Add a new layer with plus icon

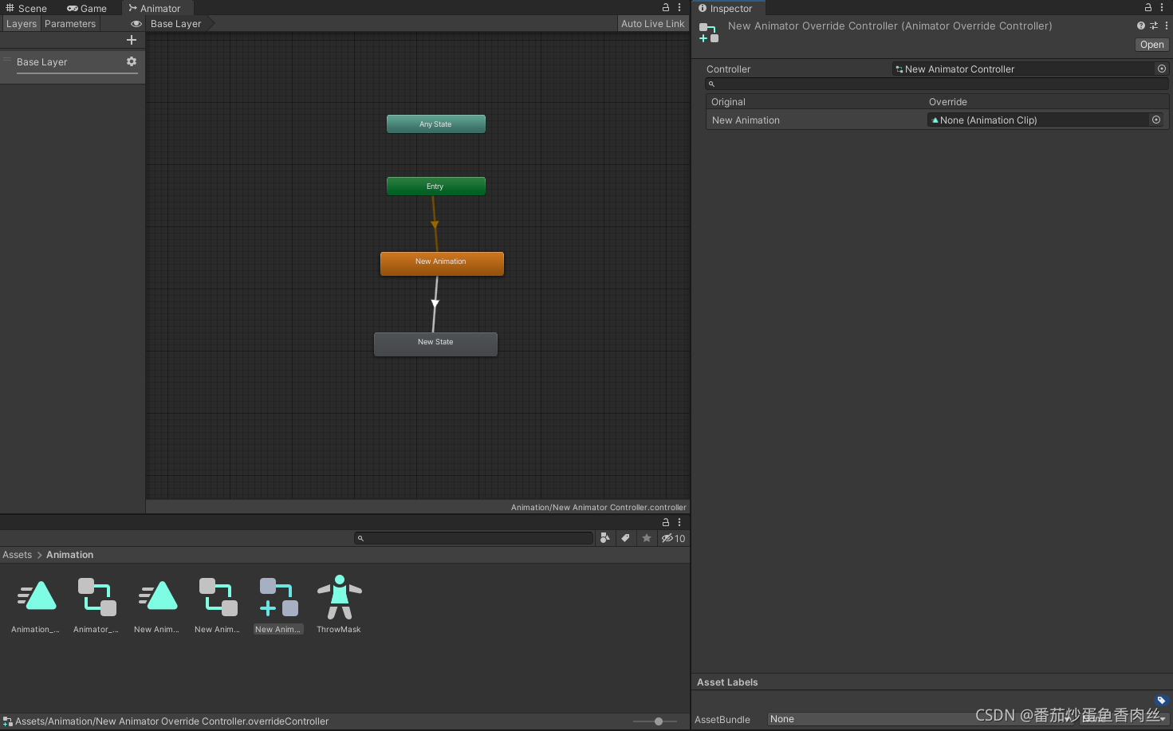pos(132,40)
